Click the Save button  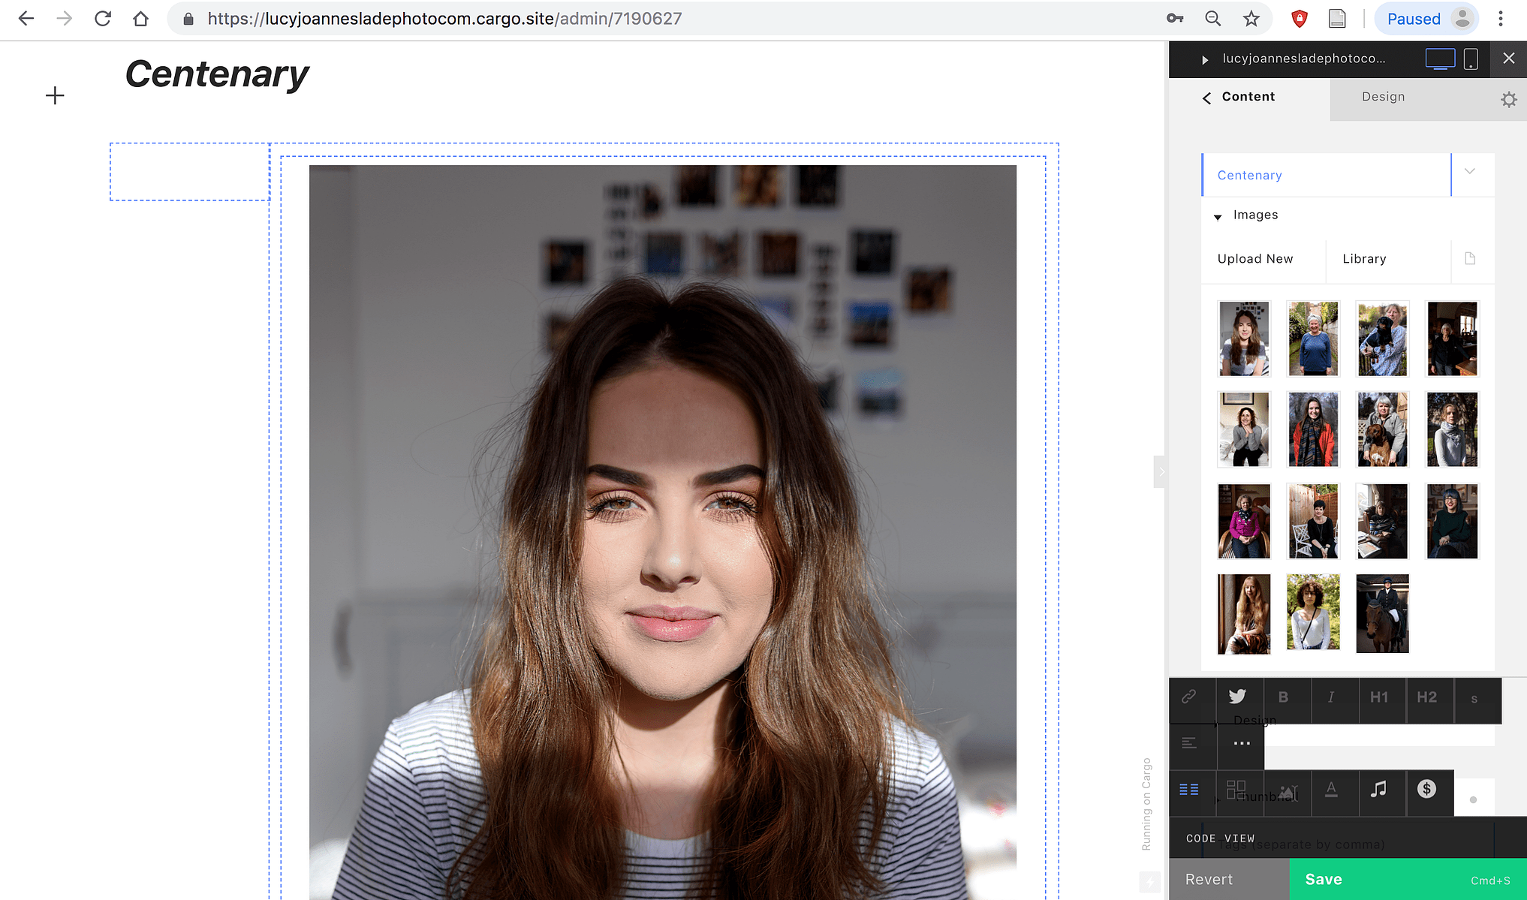[x=1408, y=880]
